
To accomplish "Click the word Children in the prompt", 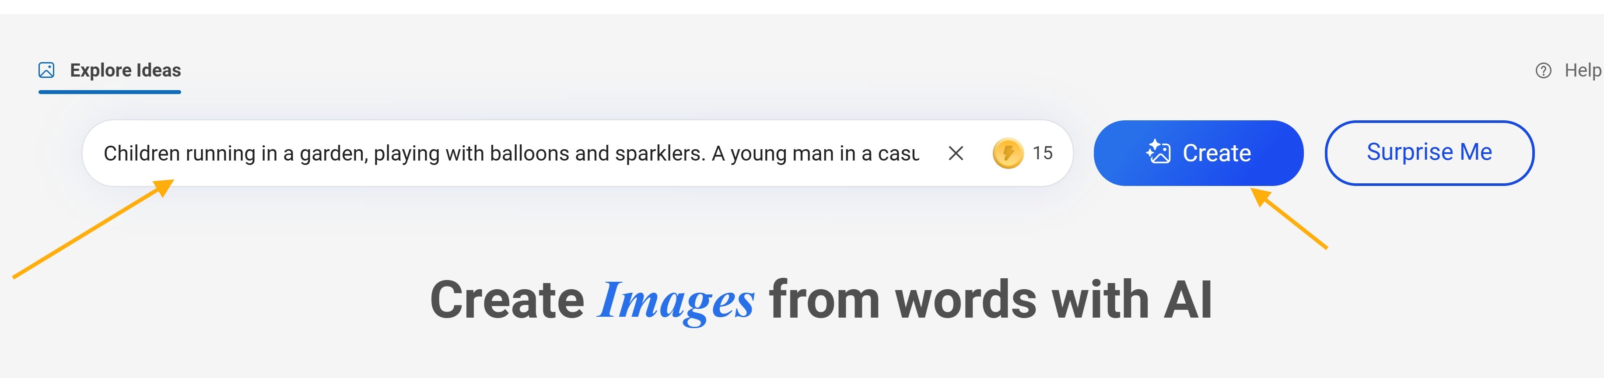I will pos(141,153).
